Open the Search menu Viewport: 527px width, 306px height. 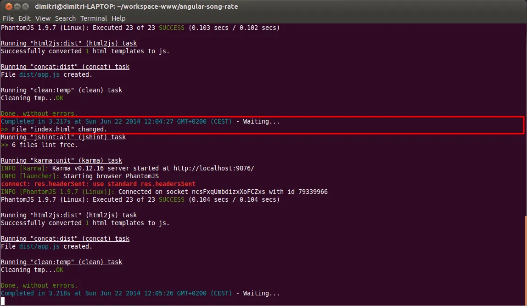(x=65, y=18)
